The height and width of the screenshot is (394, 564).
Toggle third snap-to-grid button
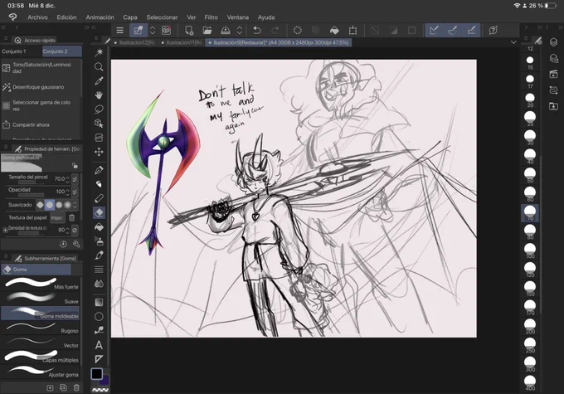point(471,31)
